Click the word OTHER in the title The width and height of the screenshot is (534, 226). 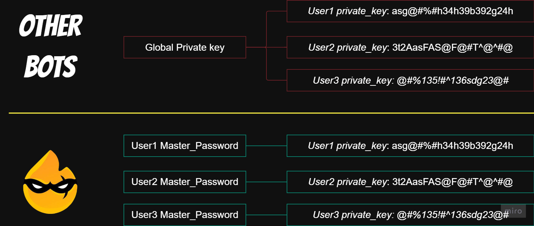(50, 27)
